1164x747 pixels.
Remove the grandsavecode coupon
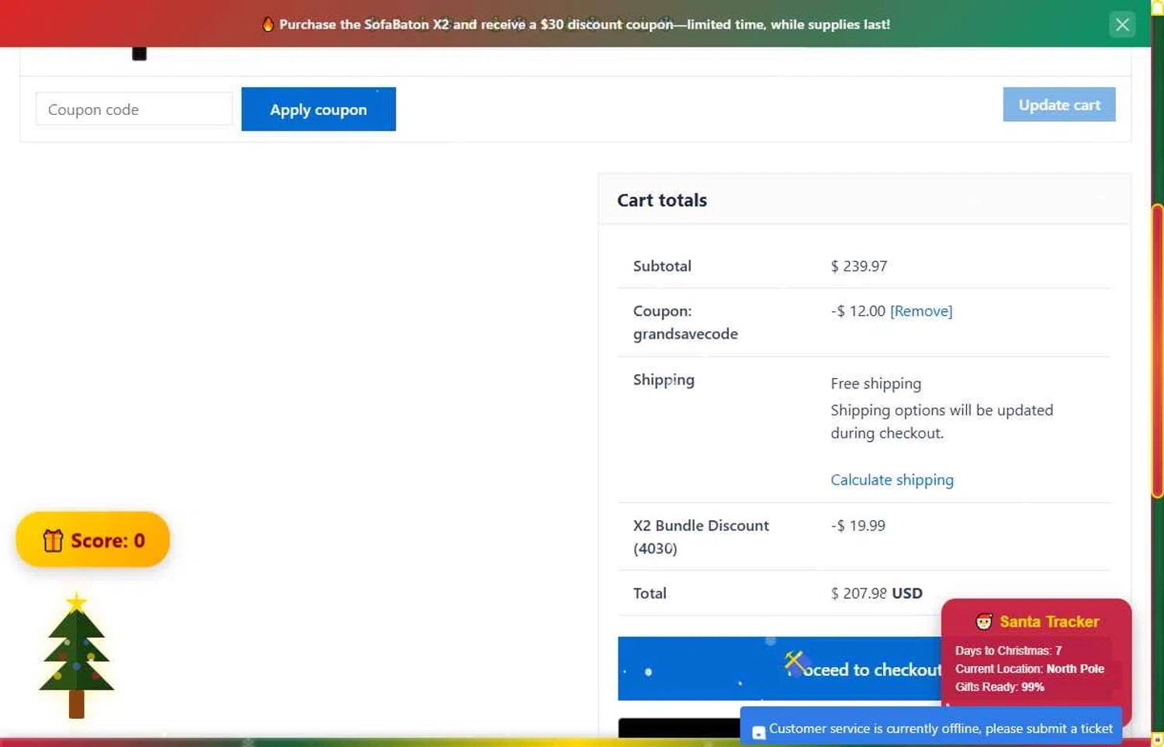coord(921,311)
